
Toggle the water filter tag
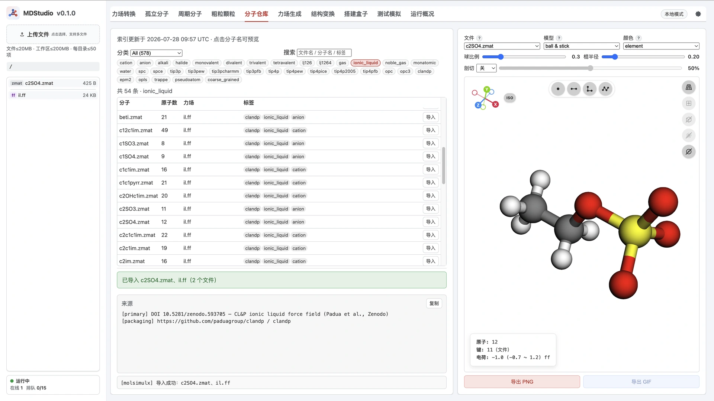pyautogui.click(x=125, y=71)
